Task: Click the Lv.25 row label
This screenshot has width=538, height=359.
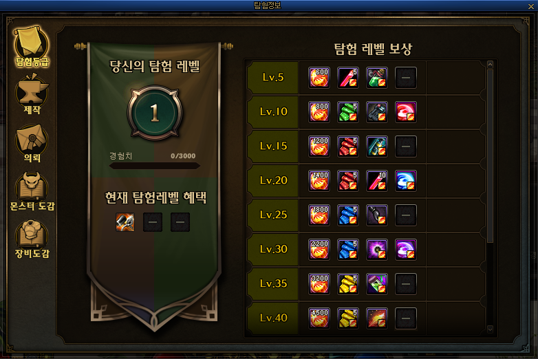Action: pyautogui.click(x=273, y=215)
